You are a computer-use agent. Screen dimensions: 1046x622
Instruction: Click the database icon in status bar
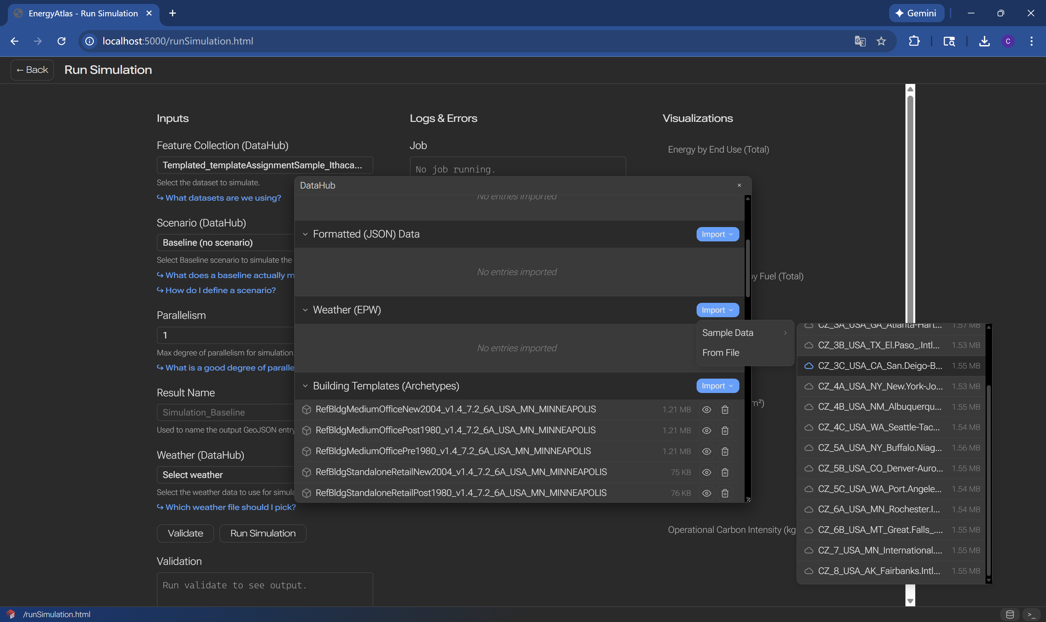coord(1010,614)
